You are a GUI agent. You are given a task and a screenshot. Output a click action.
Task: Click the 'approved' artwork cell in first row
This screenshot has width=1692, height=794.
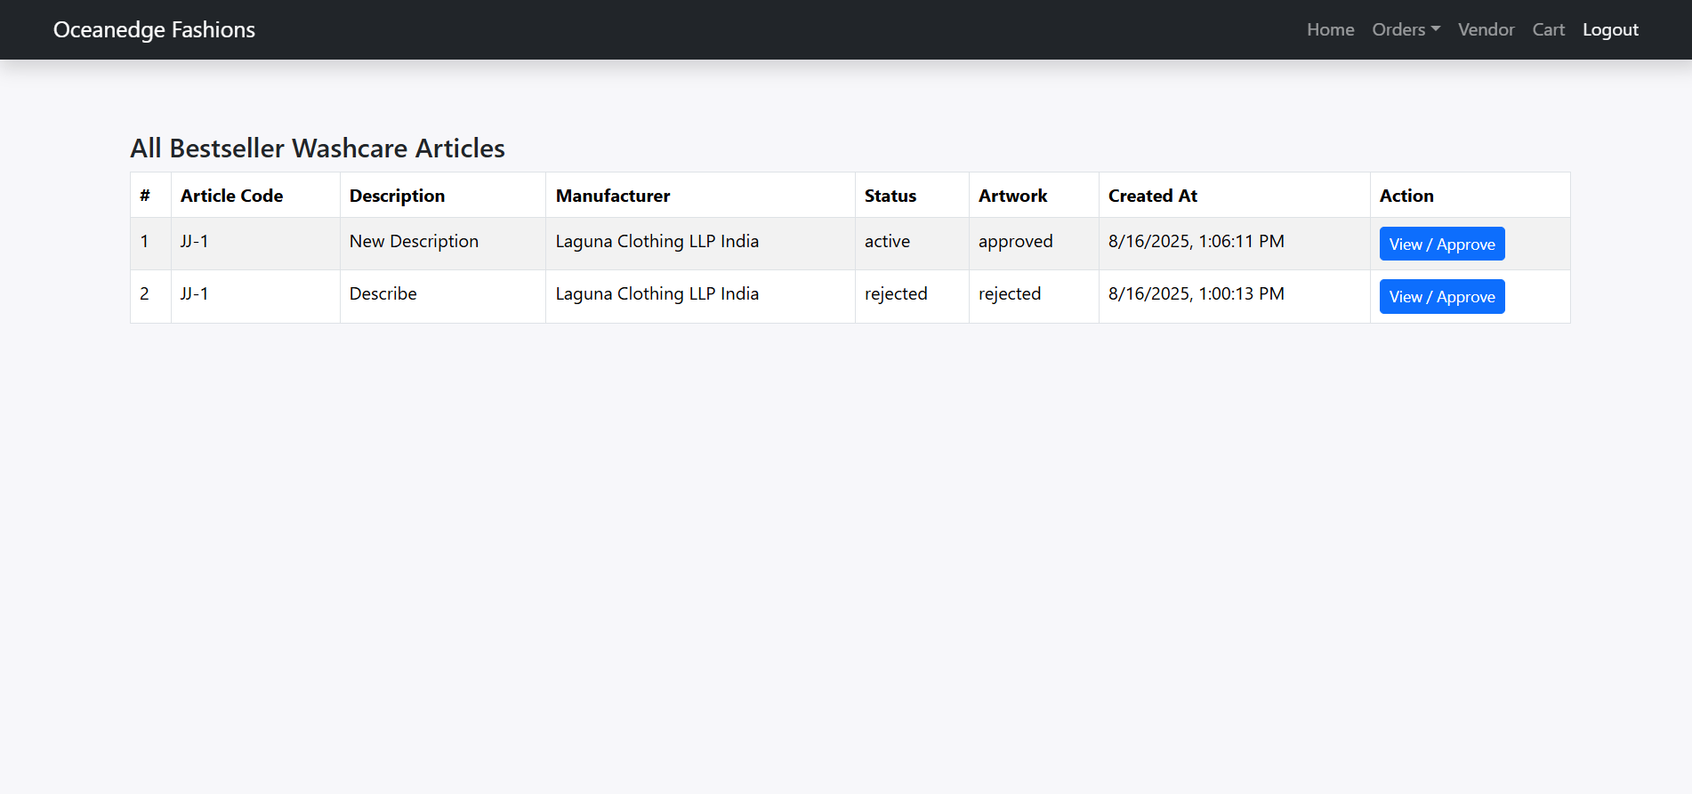pyautogui.click(x=1015, y=241)
